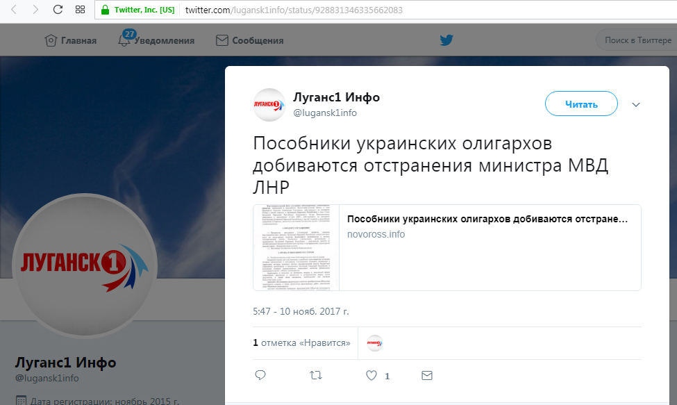Open the tweet options chevron next to Читать
Viewport: 677px width, 405px height.
[x=635, y=104]
